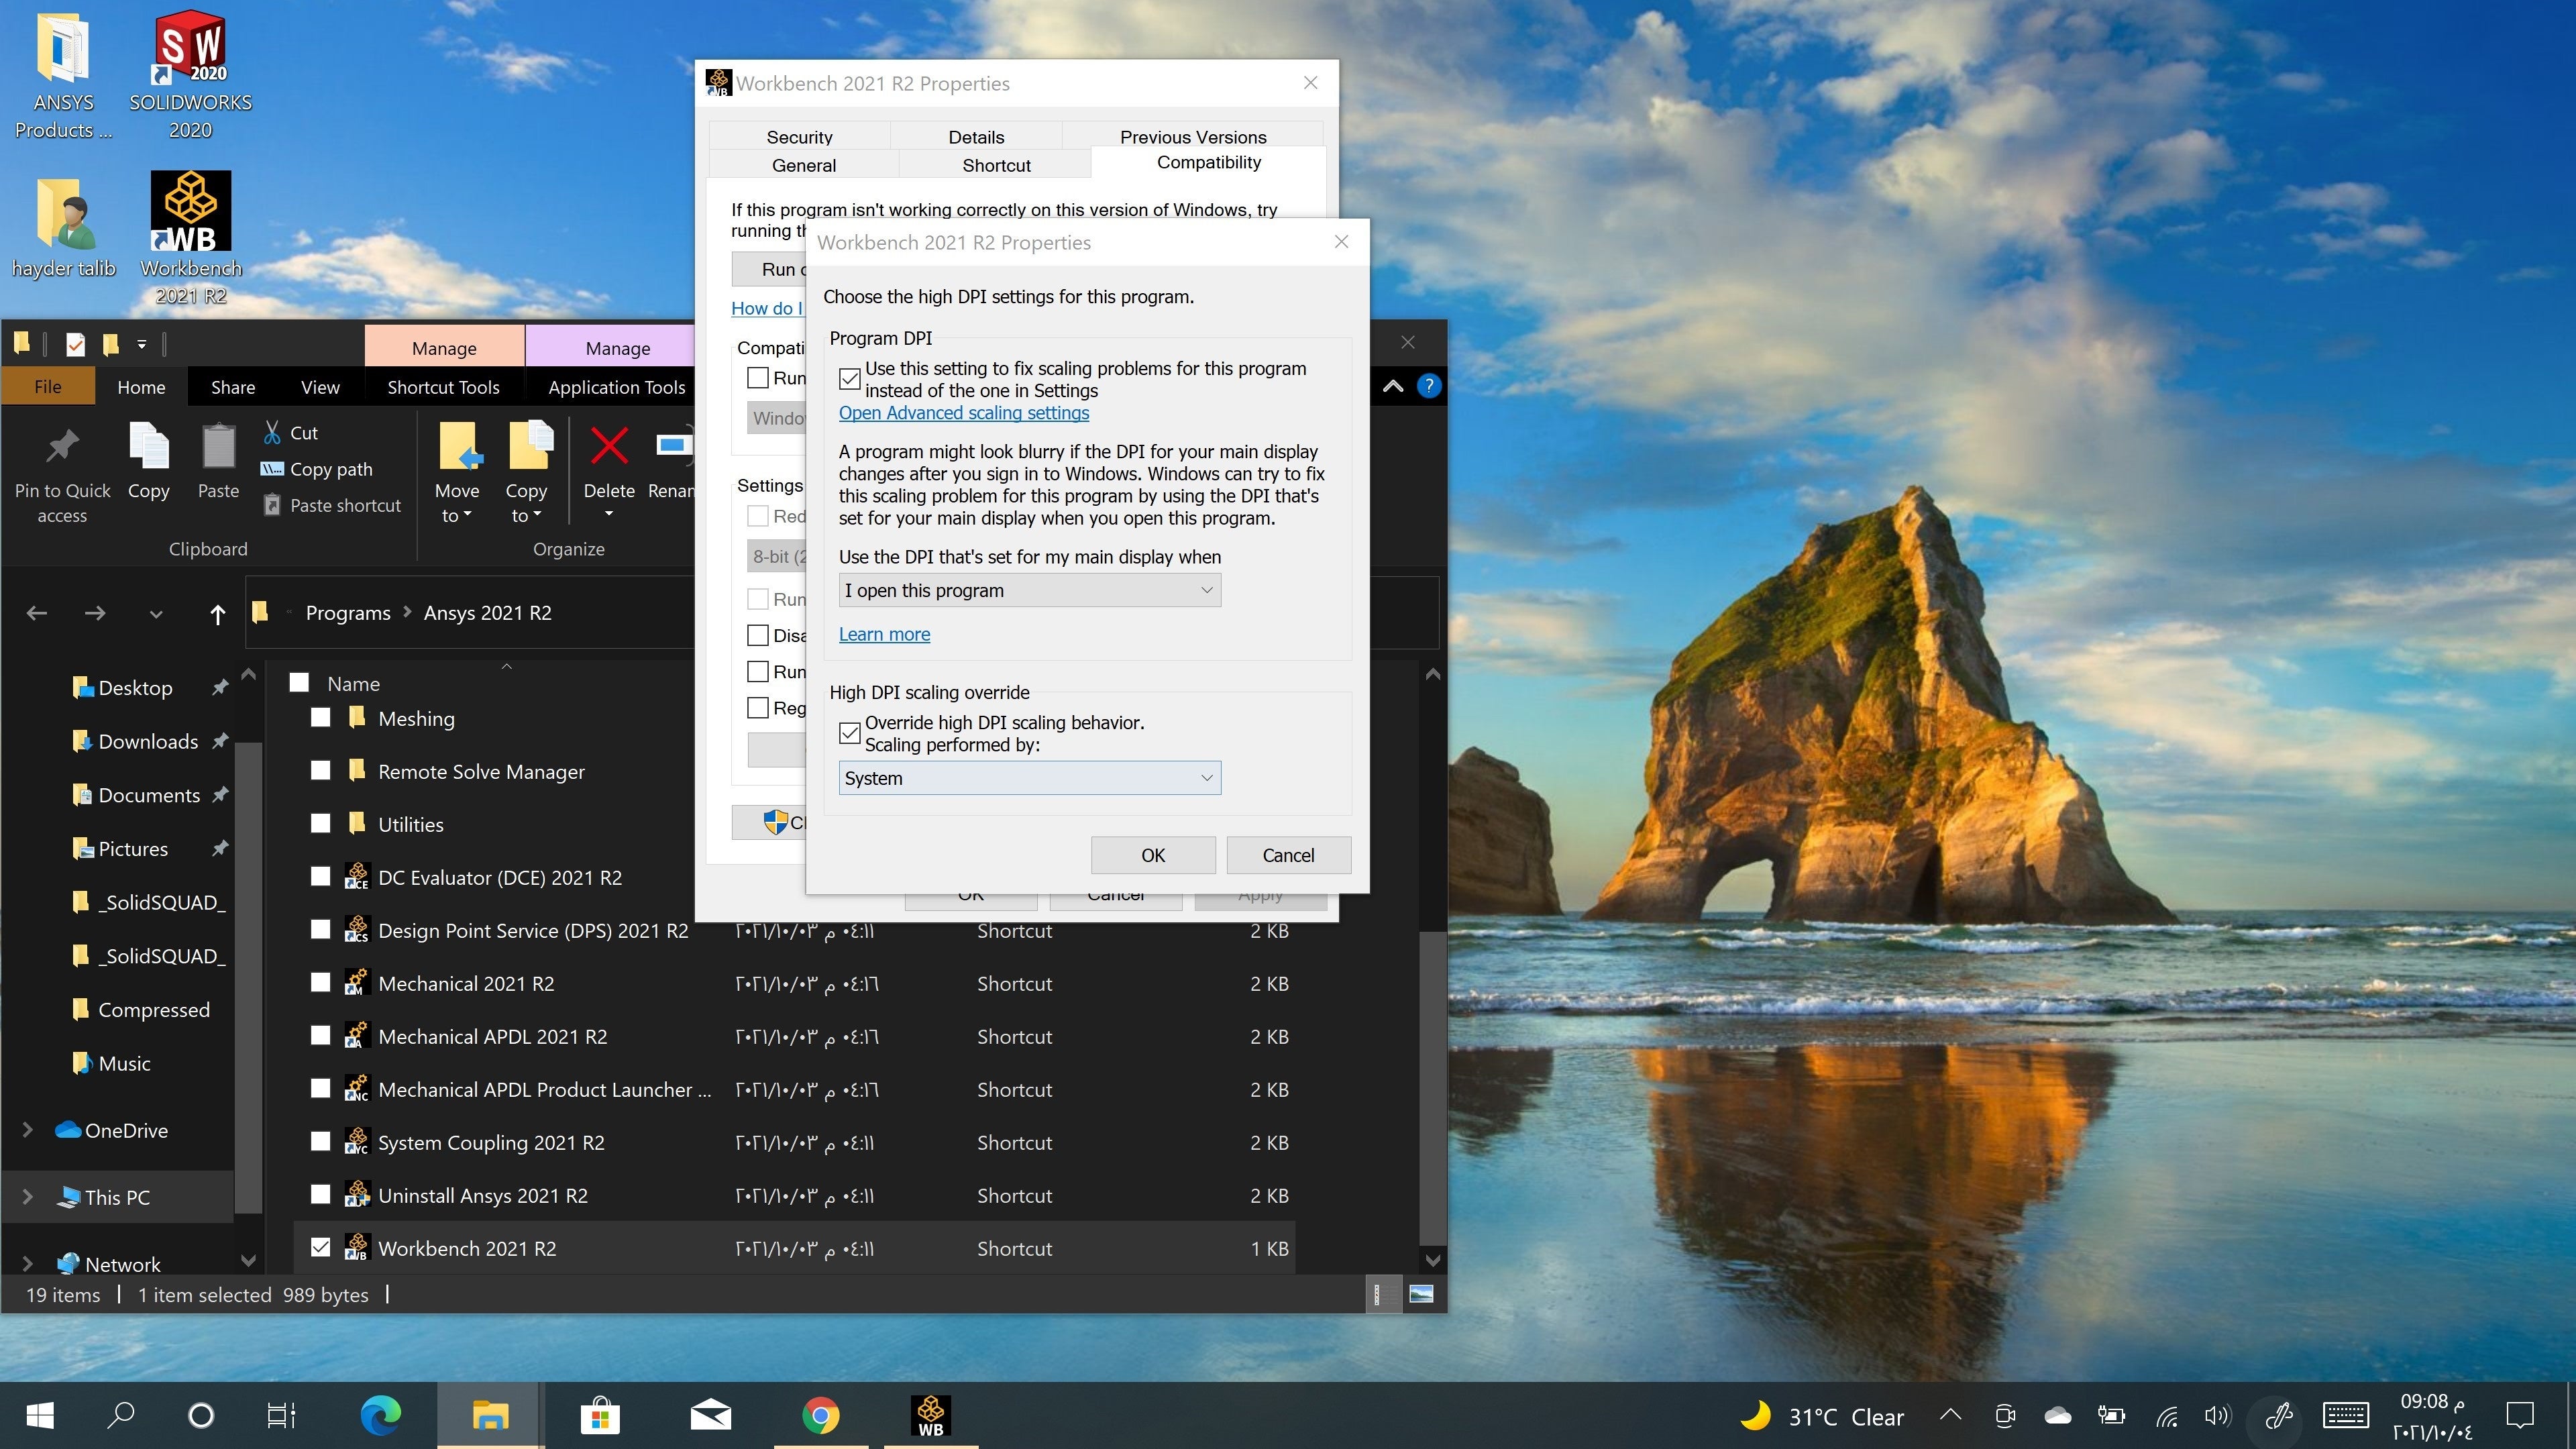Toggle Use this setting to fix scaling checkbox
The width and height of the screenshot is (2576, 1449).
click(x=850, y=379)
